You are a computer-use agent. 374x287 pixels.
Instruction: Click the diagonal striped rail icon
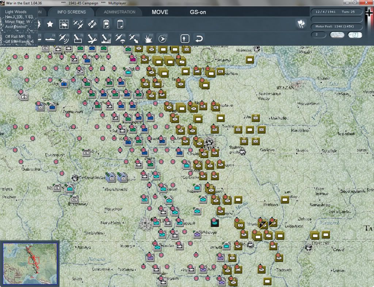pos(92,24)
